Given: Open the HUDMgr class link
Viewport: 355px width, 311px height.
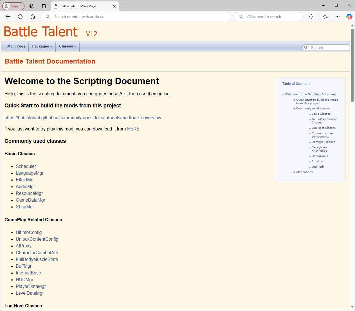Looking at the screenshot, I should pyautogui.click(x=24, y=280).
